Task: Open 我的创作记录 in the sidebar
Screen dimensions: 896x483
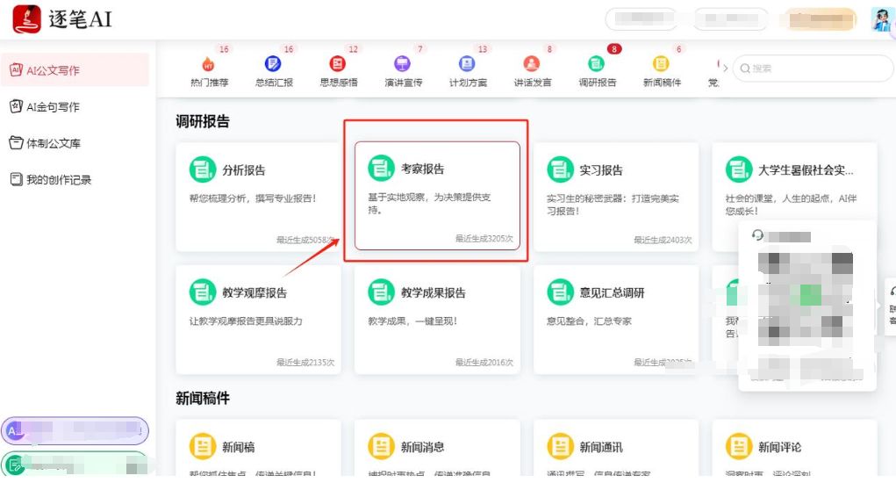Action: [x=50, y=179]
